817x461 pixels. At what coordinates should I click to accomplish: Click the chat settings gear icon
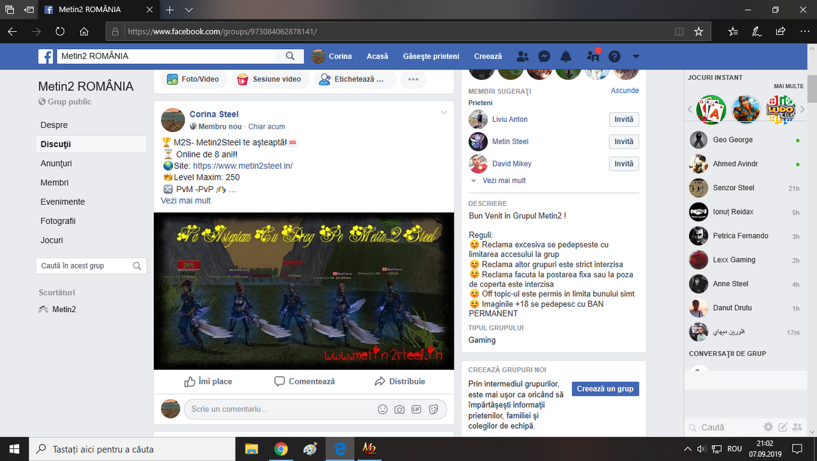768,427
